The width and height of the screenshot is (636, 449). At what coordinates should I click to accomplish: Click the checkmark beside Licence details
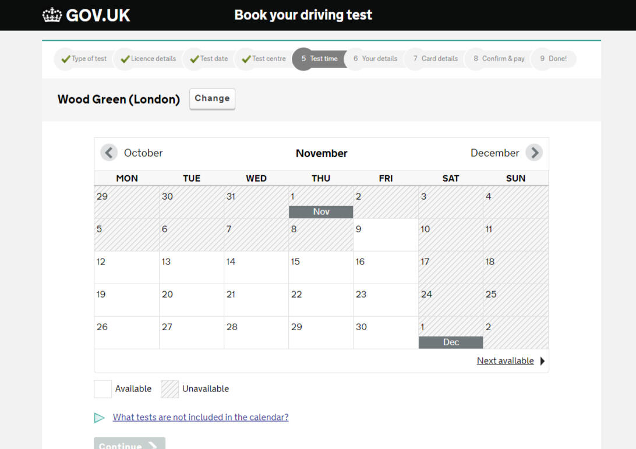tap(125, 59)
